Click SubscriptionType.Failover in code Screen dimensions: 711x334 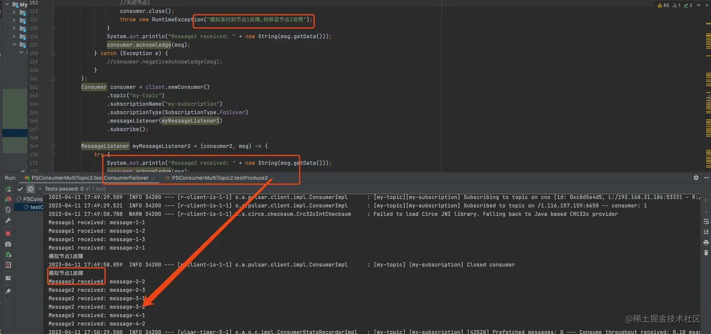point(204,112)
